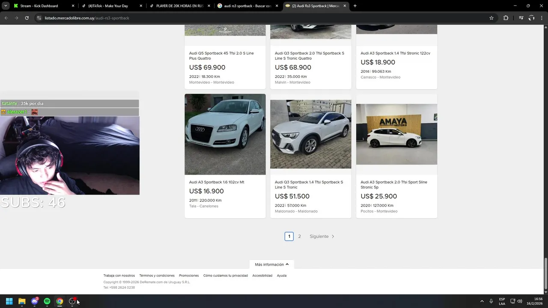Image resolution: width=548 pixels, height=308 pixels.
Task: Open the Chrome three-dot menu
Action: [x=542, y=18]
